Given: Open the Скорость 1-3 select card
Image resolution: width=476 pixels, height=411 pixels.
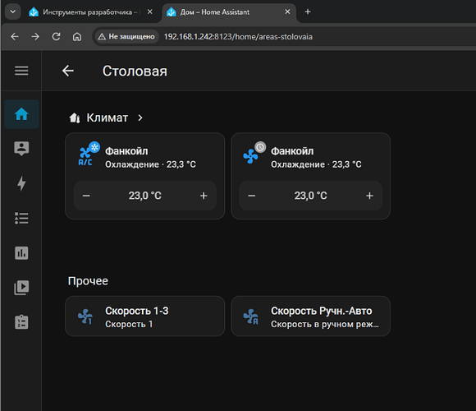Looking at the screenshot, I should pyautogui.click(x=144, y=316).
